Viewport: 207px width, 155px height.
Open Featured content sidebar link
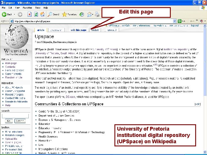click(15, 70)
